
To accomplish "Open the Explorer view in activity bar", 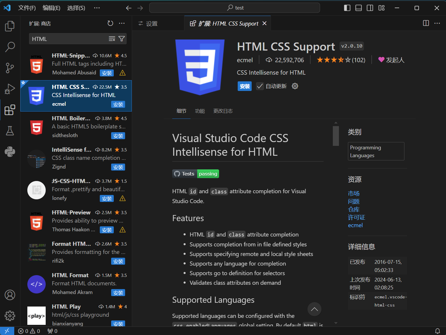I will tap(10, 26).
